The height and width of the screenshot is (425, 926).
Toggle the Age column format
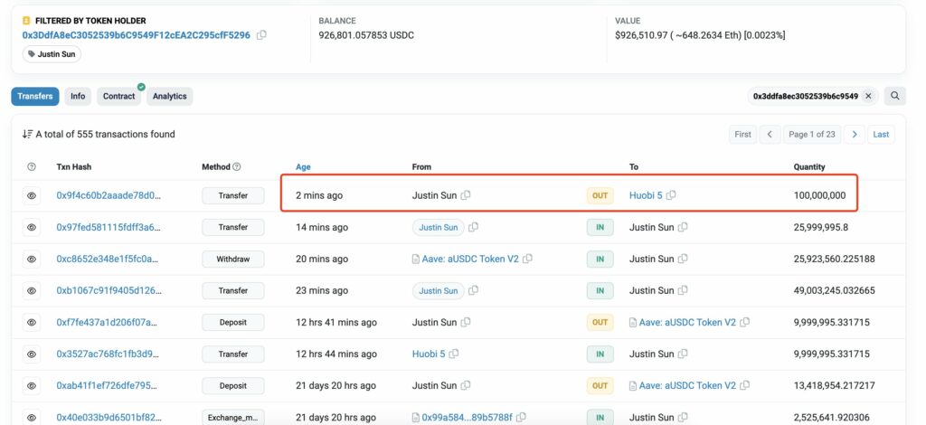click(303, 167)
